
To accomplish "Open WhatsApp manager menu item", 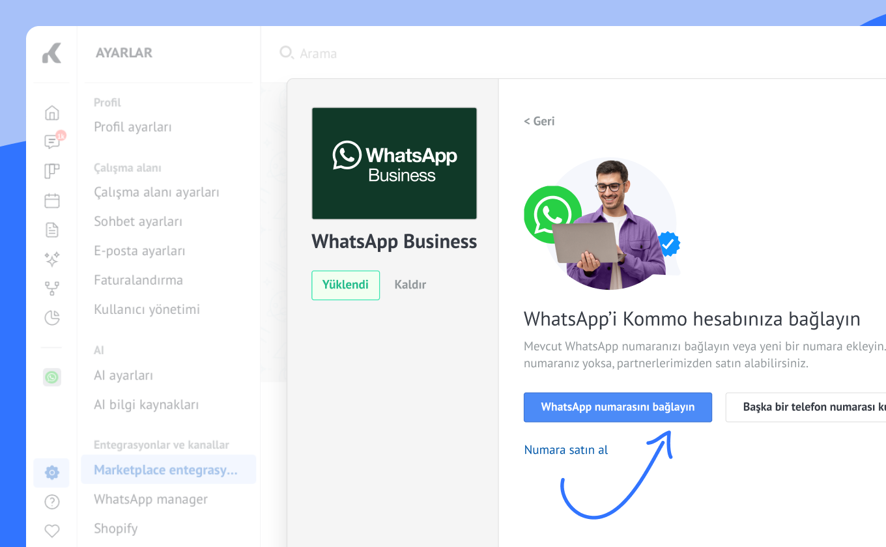I will click(x=150, y=499).
